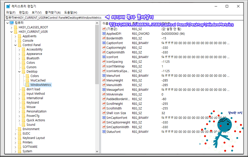The width and height of the screenshot is (248, 157).
Task: Expand the Keyboard Layout key arrow
Action: tap(15, 138)
